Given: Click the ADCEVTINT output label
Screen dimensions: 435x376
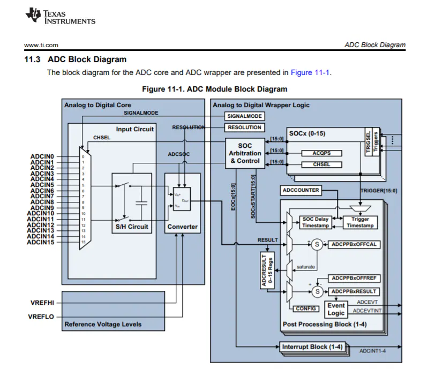Looking at the screenshot, I should (x=367, y=311).
